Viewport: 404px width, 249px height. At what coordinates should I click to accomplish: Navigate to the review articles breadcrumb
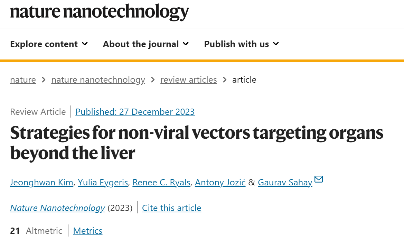pyautogui.click(x=189, y=80)
